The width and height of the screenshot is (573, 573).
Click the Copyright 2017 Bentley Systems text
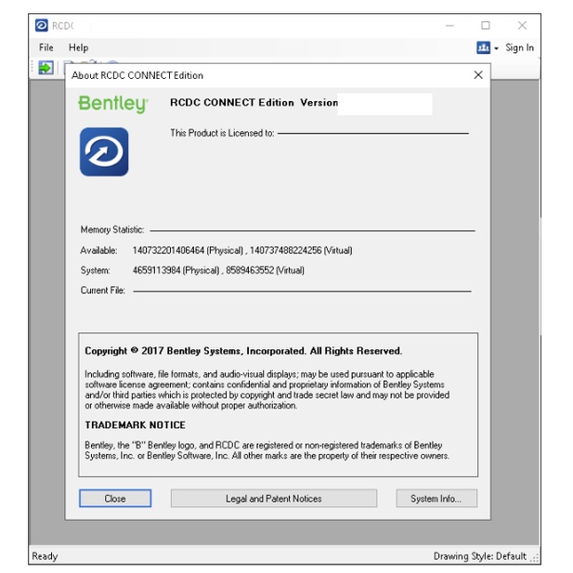coord(243,351)
